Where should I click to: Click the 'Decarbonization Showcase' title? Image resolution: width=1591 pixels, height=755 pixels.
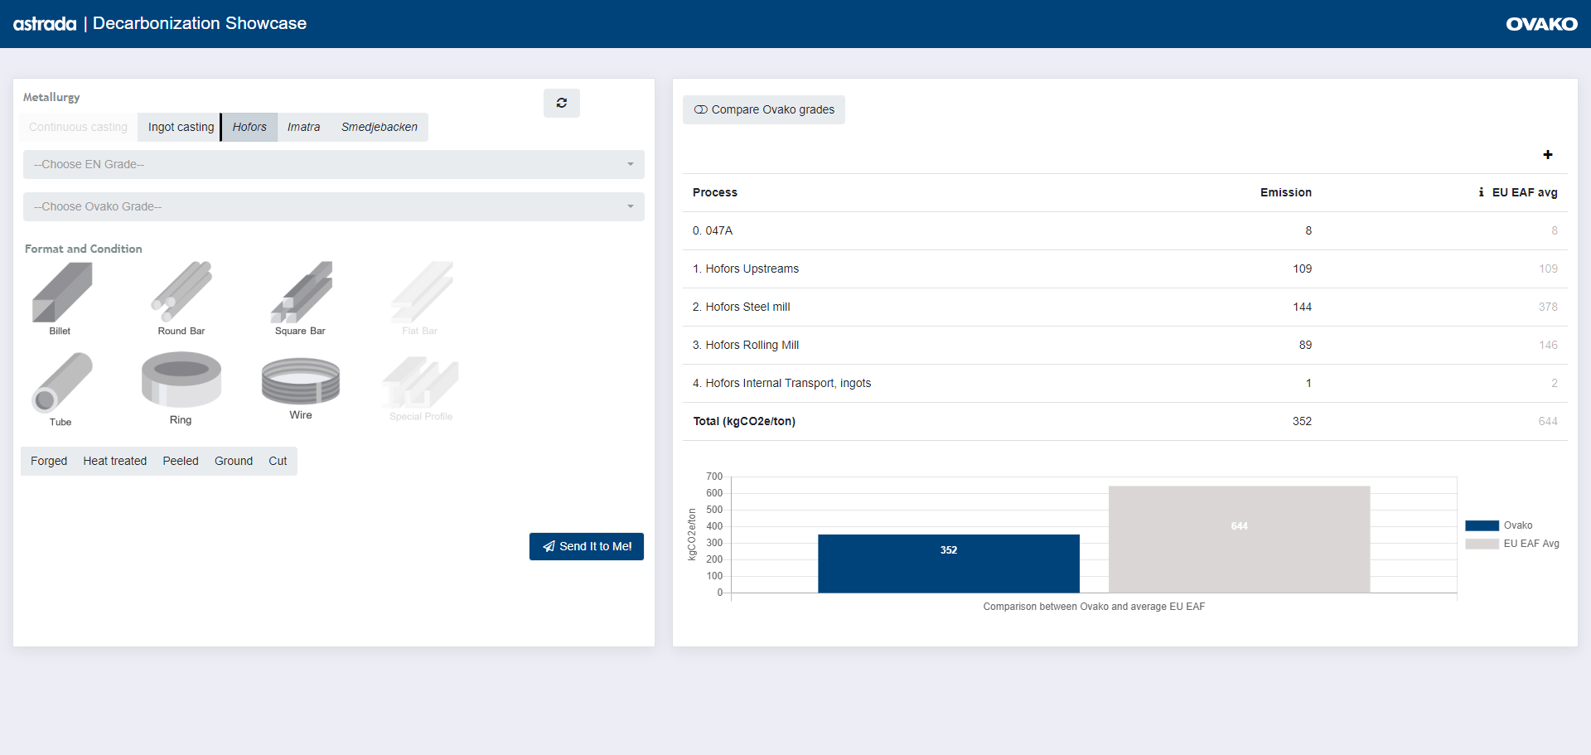200,23
